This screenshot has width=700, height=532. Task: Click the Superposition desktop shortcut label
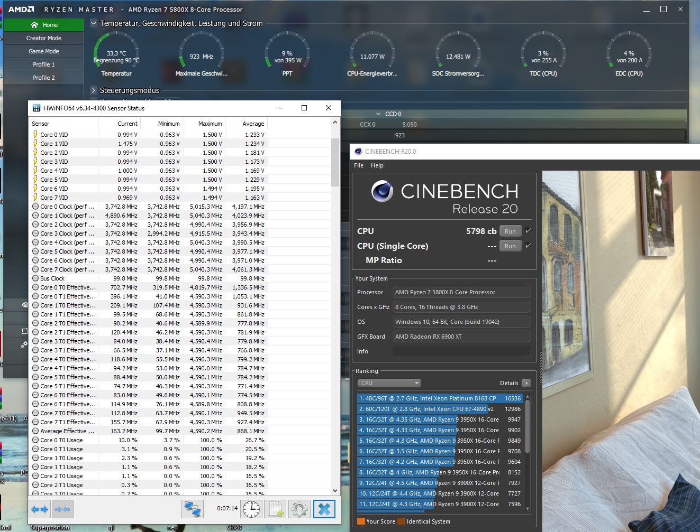50,527
